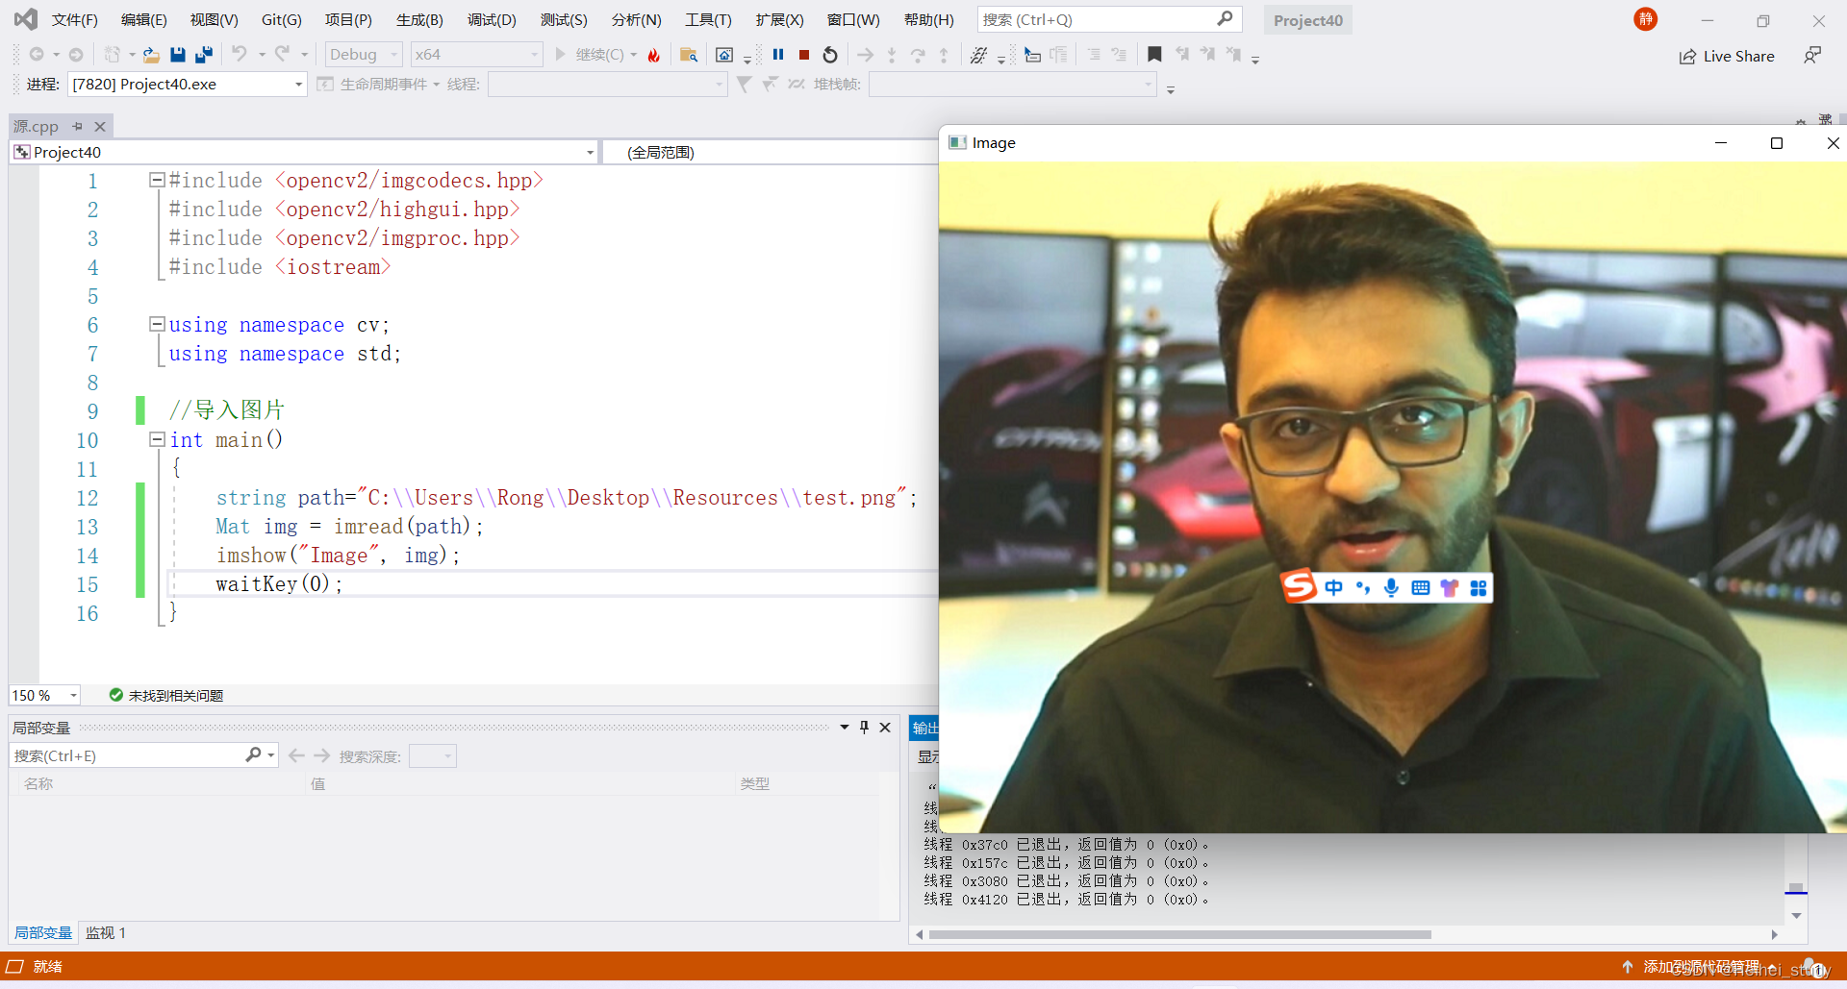Pin the 局部变量 panel open

tap(864, 727)
